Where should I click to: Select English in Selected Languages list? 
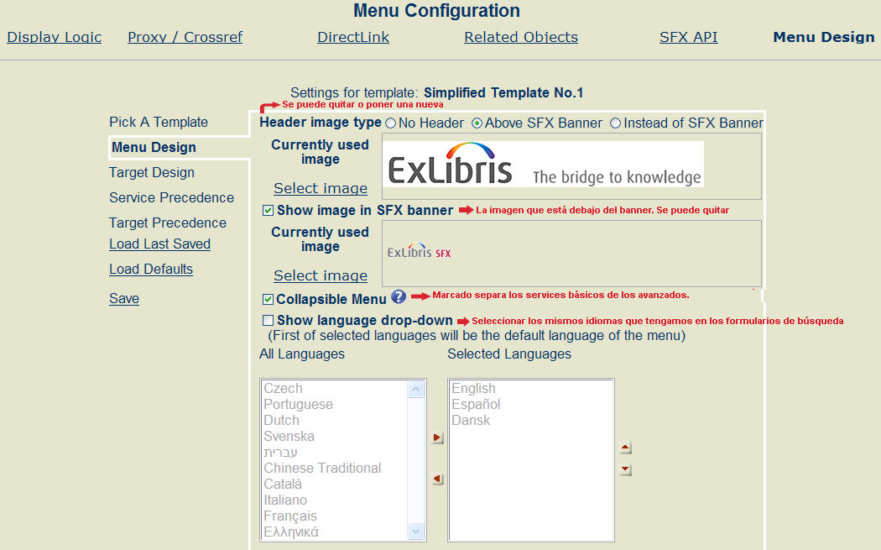(x=474, y=389)
